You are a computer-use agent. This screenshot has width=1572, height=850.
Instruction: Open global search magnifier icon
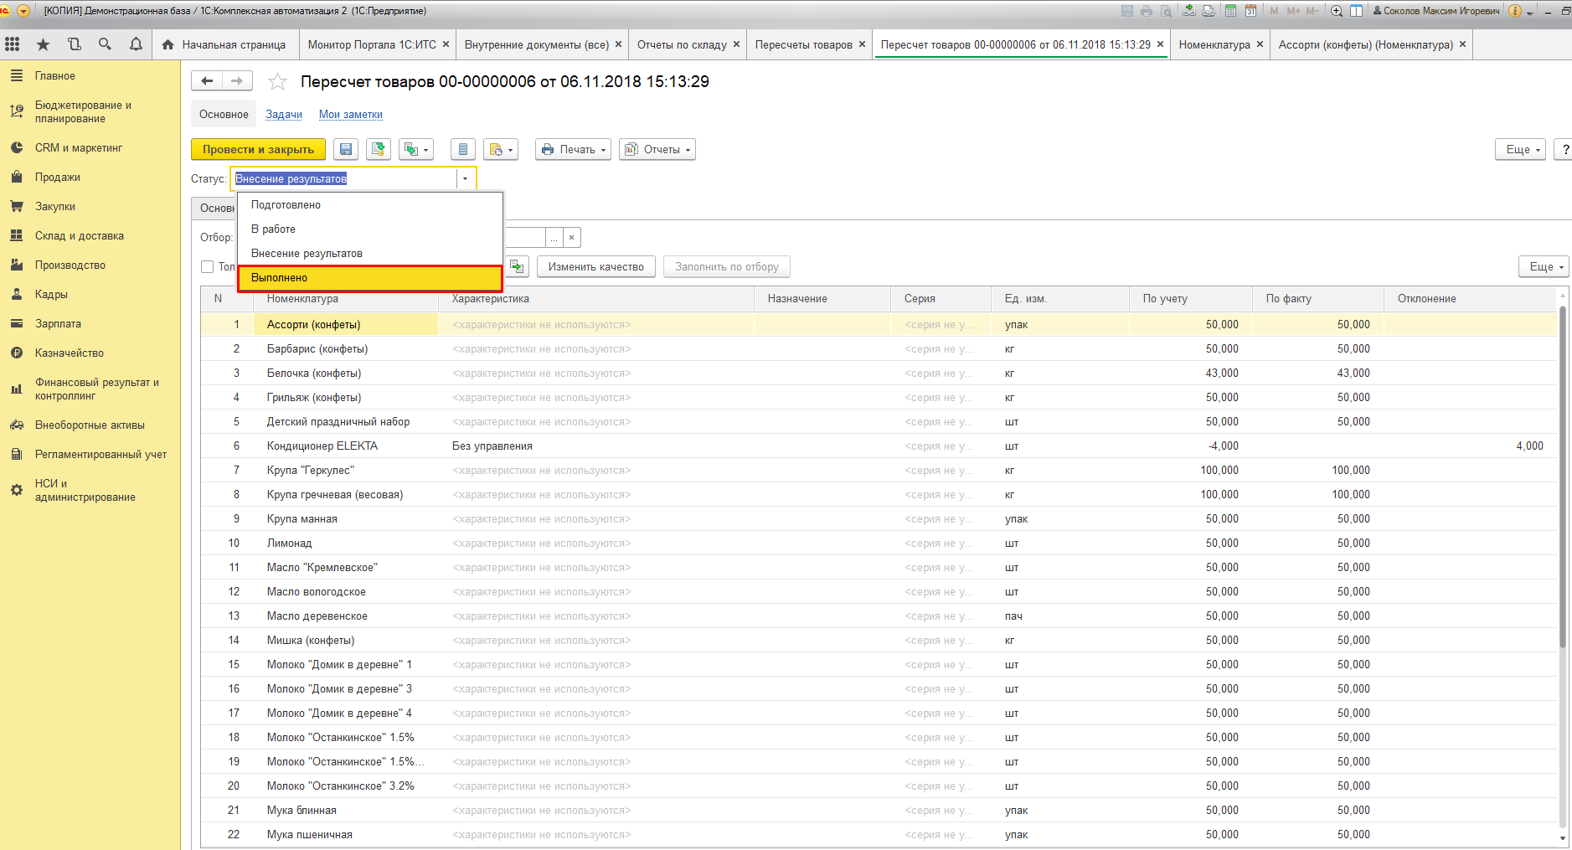click(105, 44)
